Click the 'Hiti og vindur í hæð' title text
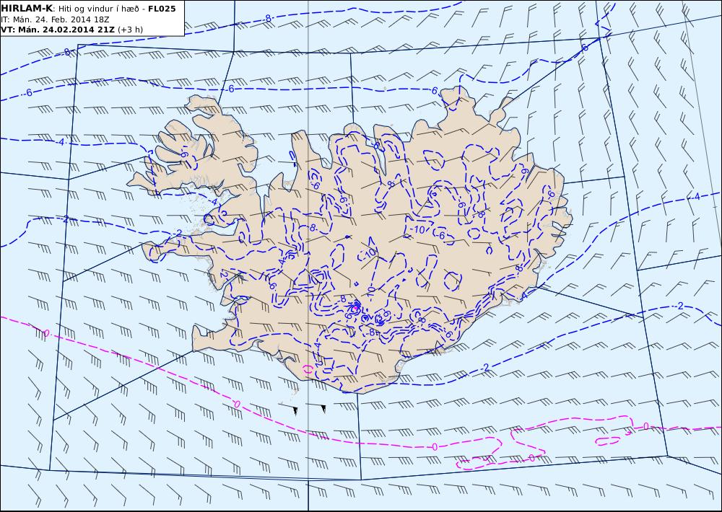 tap(97, 9)
